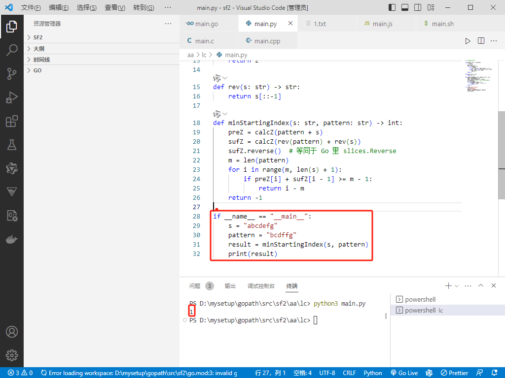505x378 pixels.
Task: Click 空格: 4 indentation setting
Action: (302, 373)
